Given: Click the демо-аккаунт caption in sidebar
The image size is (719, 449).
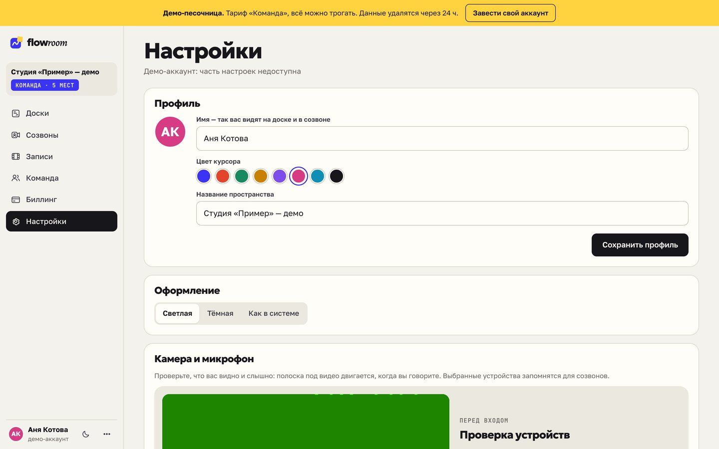Looking at the screenshot, I should [48, 439].
